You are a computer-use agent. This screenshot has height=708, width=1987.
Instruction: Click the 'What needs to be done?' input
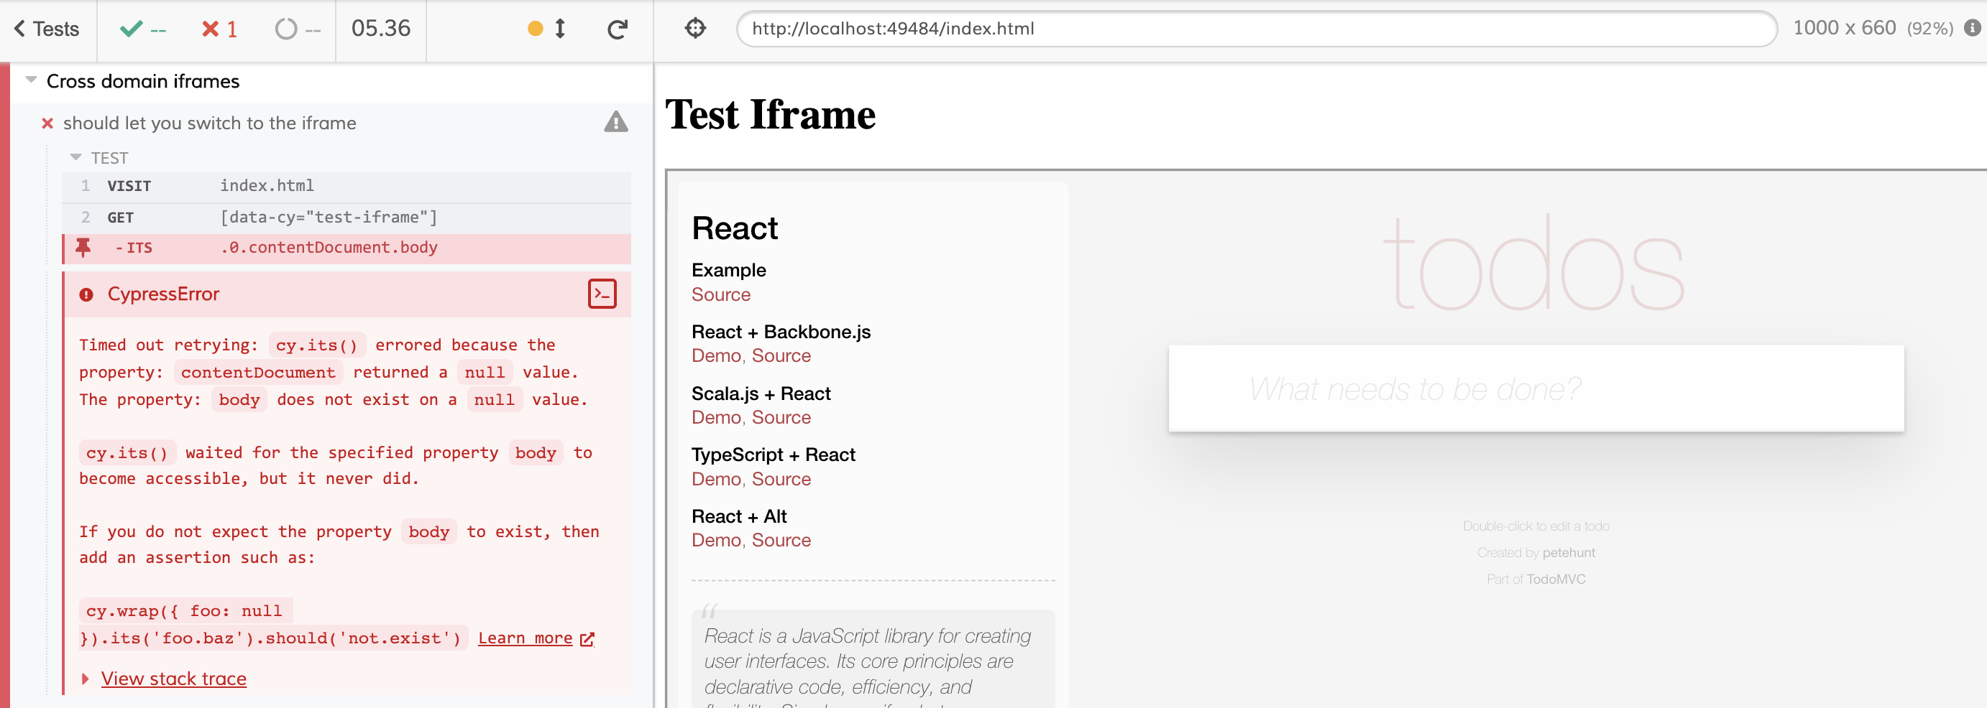point(1536,388)
